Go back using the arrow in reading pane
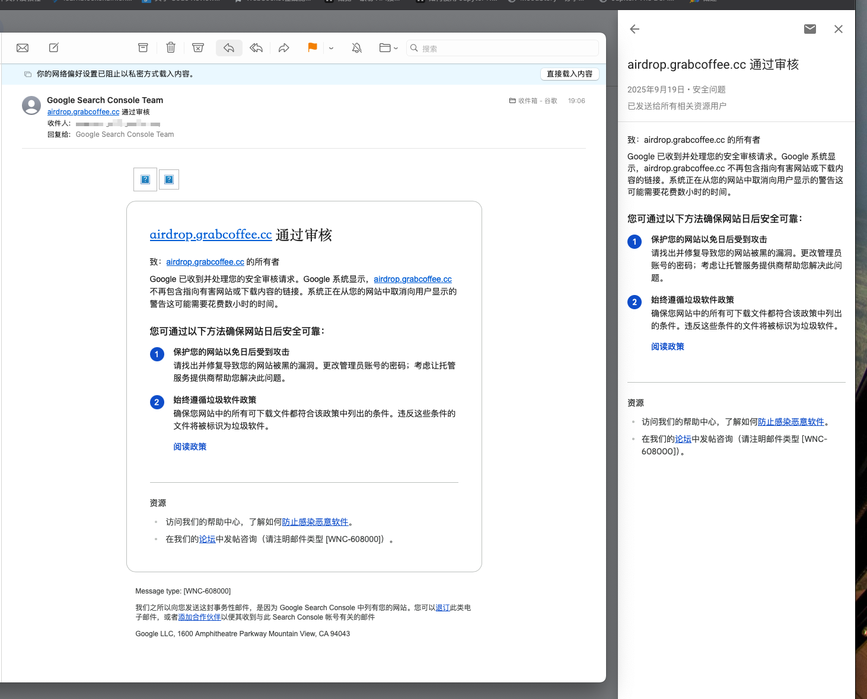Screen dimensions: 867x699 [634, 28]
